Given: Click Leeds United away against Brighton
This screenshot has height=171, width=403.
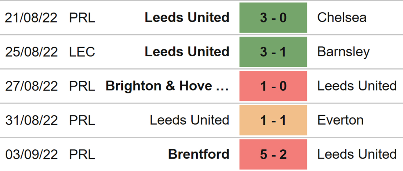Looking at the screenshot, I should (x=357, y=86).
